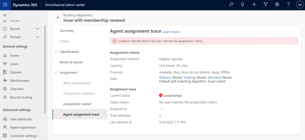Collapse the sidebar with hamburger icon

click(x=5, y=15)
